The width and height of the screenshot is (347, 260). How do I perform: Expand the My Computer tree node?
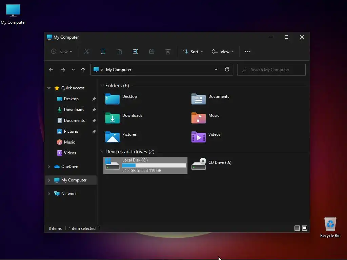click(x=49, y=180)
